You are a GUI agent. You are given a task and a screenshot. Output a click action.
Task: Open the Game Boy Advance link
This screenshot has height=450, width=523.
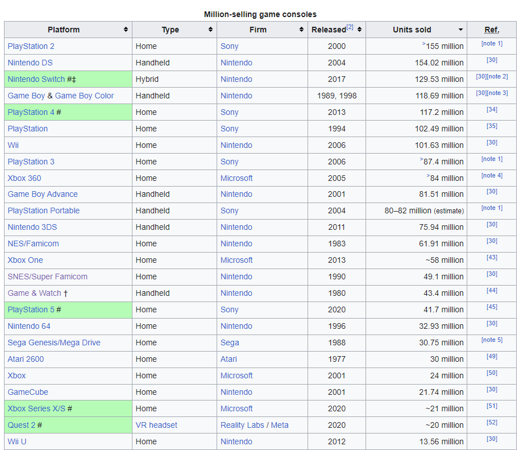coord(43,194)
